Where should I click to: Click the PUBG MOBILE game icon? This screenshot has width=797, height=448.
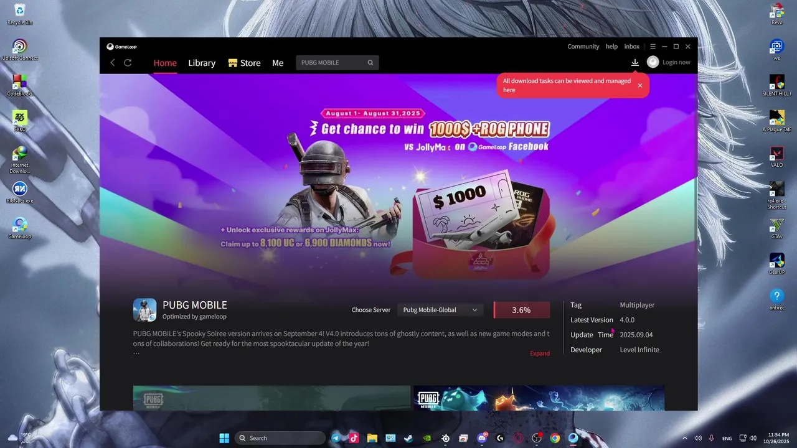coord(144,310)
